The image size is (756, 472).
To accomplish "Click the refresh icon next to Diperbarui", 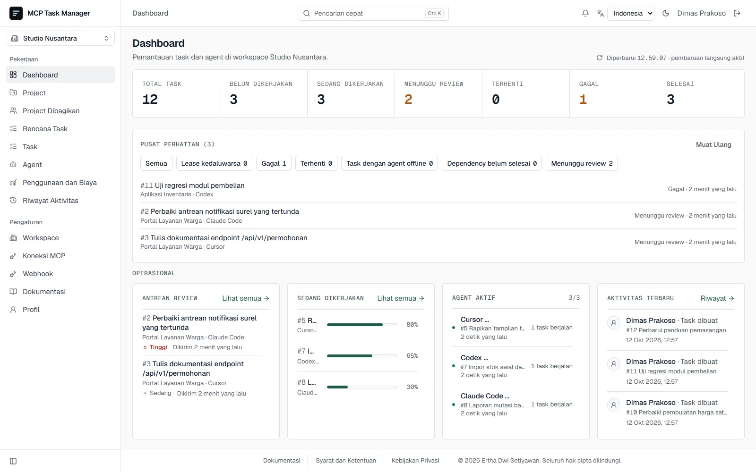I will coord(600,58).
